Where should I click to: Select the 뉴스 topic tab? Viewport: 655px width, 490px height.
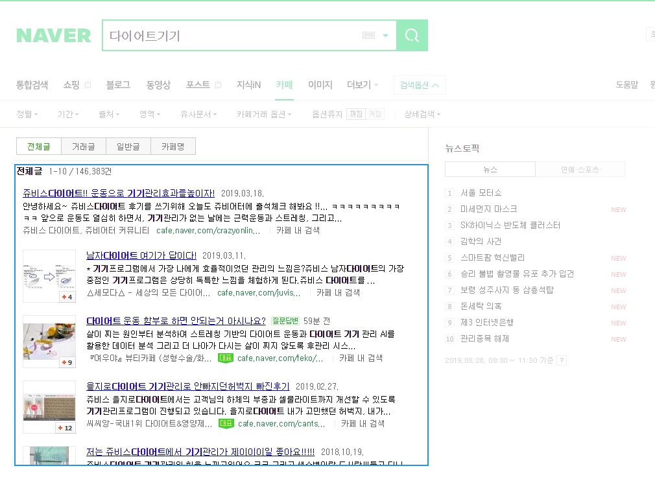click(490, 169)
